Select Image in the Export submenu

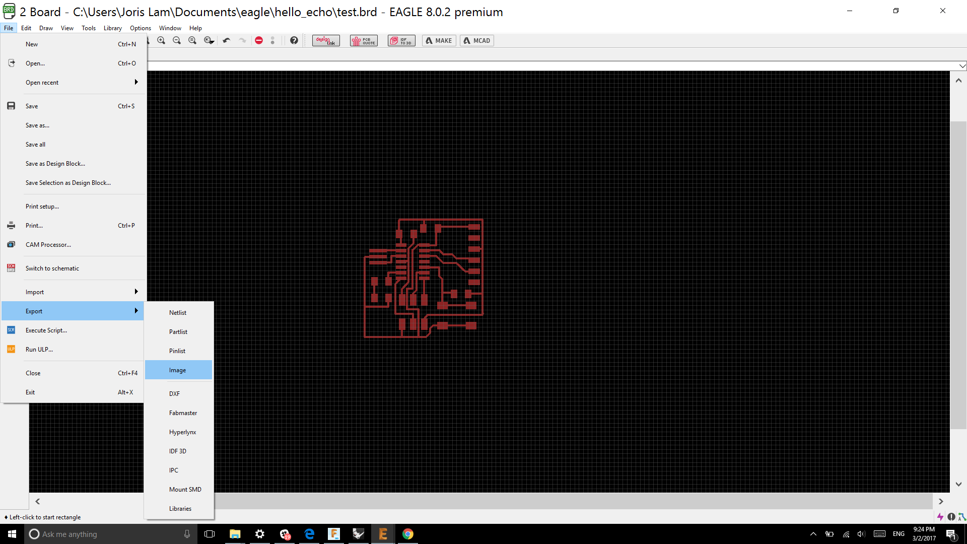[178, 370]
